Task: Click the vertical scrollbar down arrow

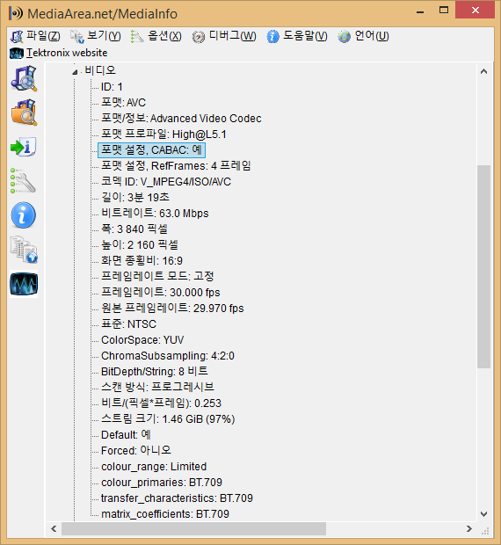Action: pos(483,513)
